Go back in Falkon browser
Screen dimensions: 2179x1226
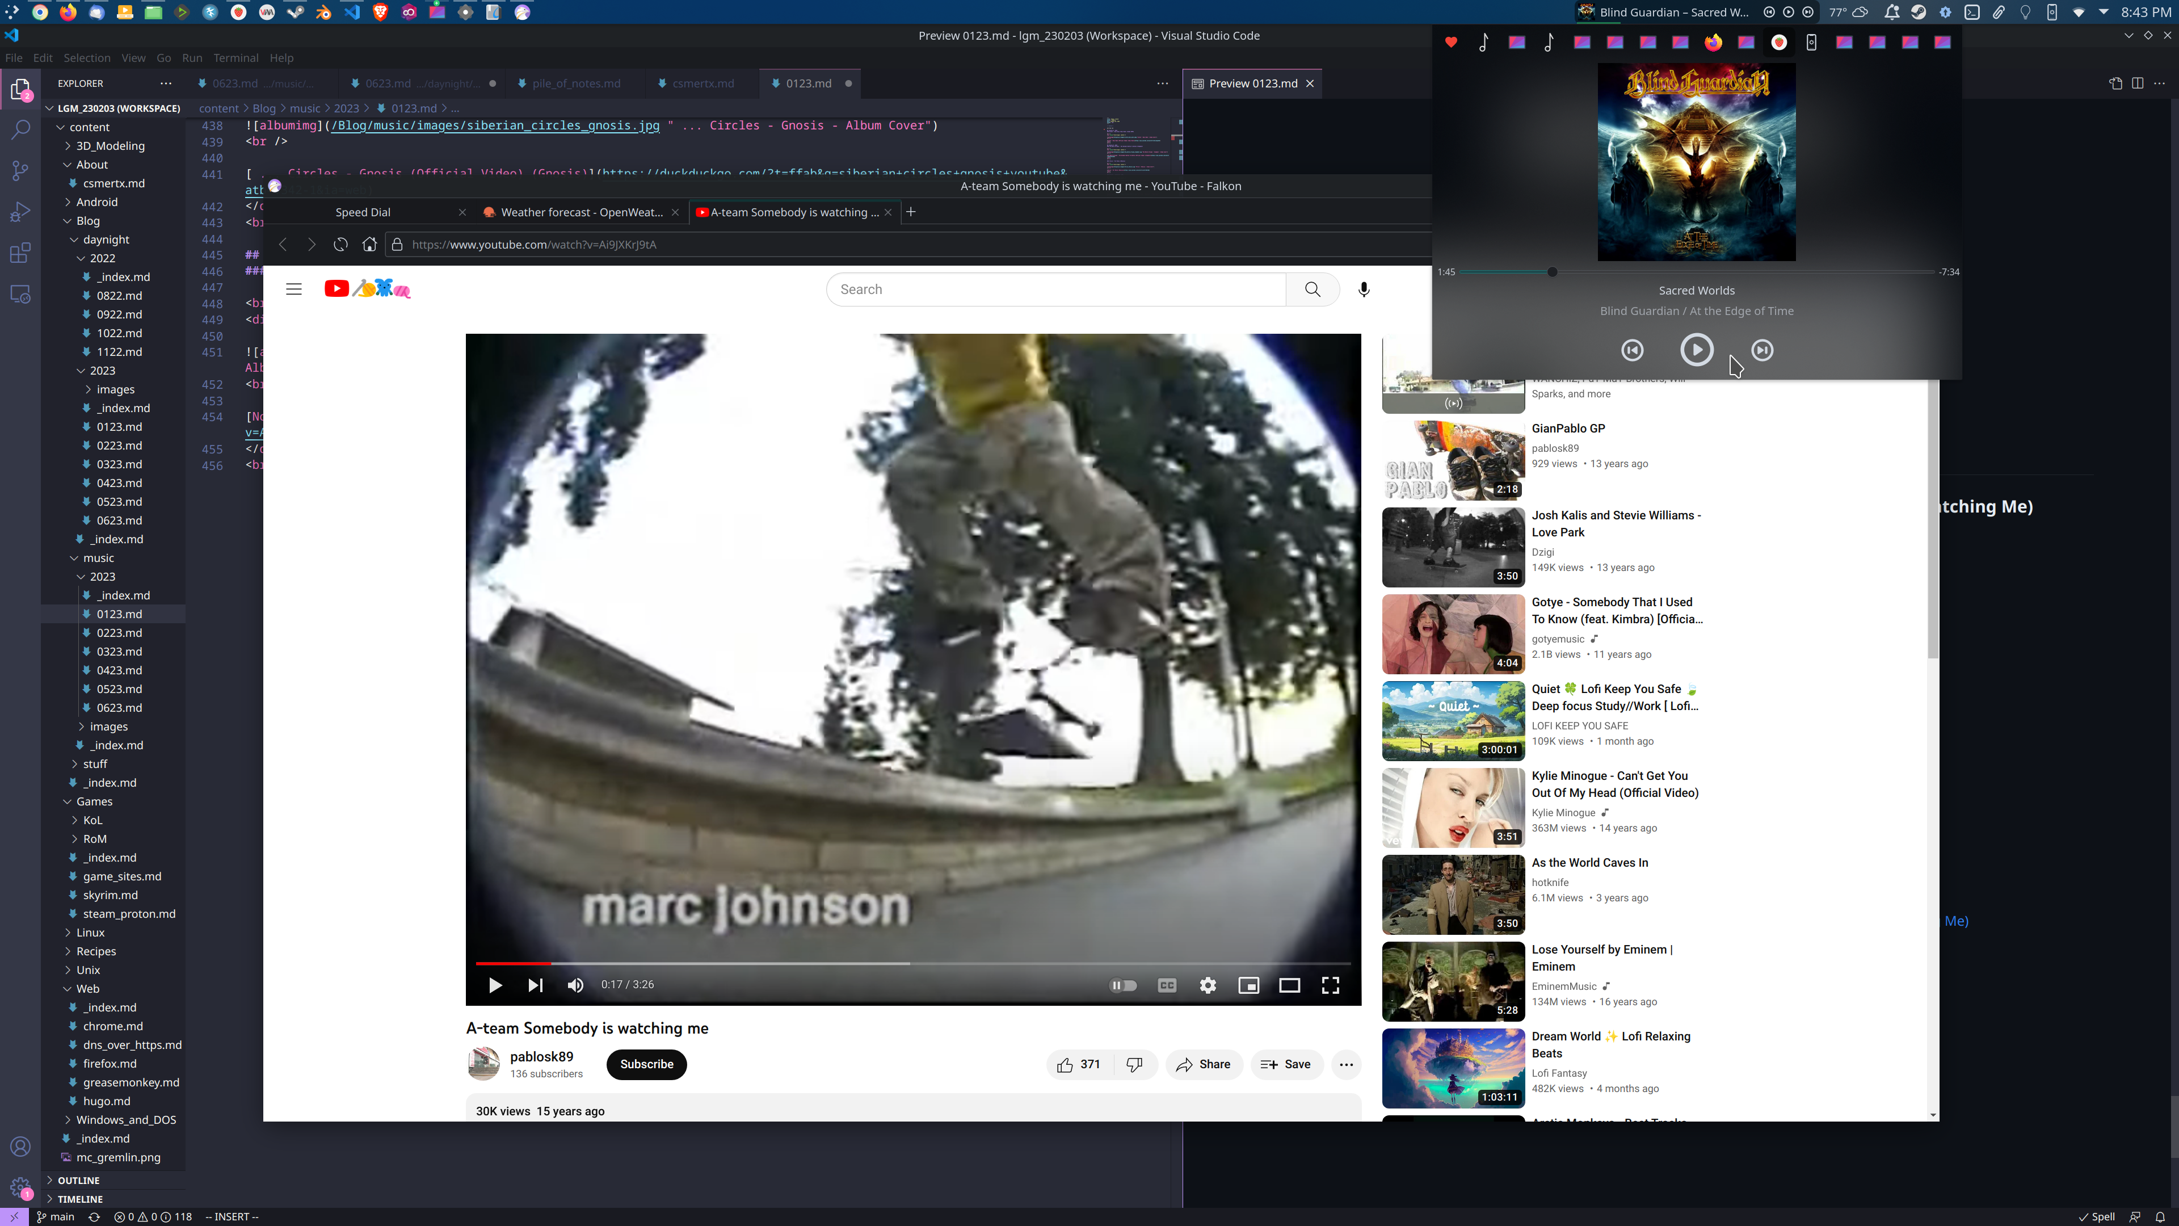tap(283, 245)
